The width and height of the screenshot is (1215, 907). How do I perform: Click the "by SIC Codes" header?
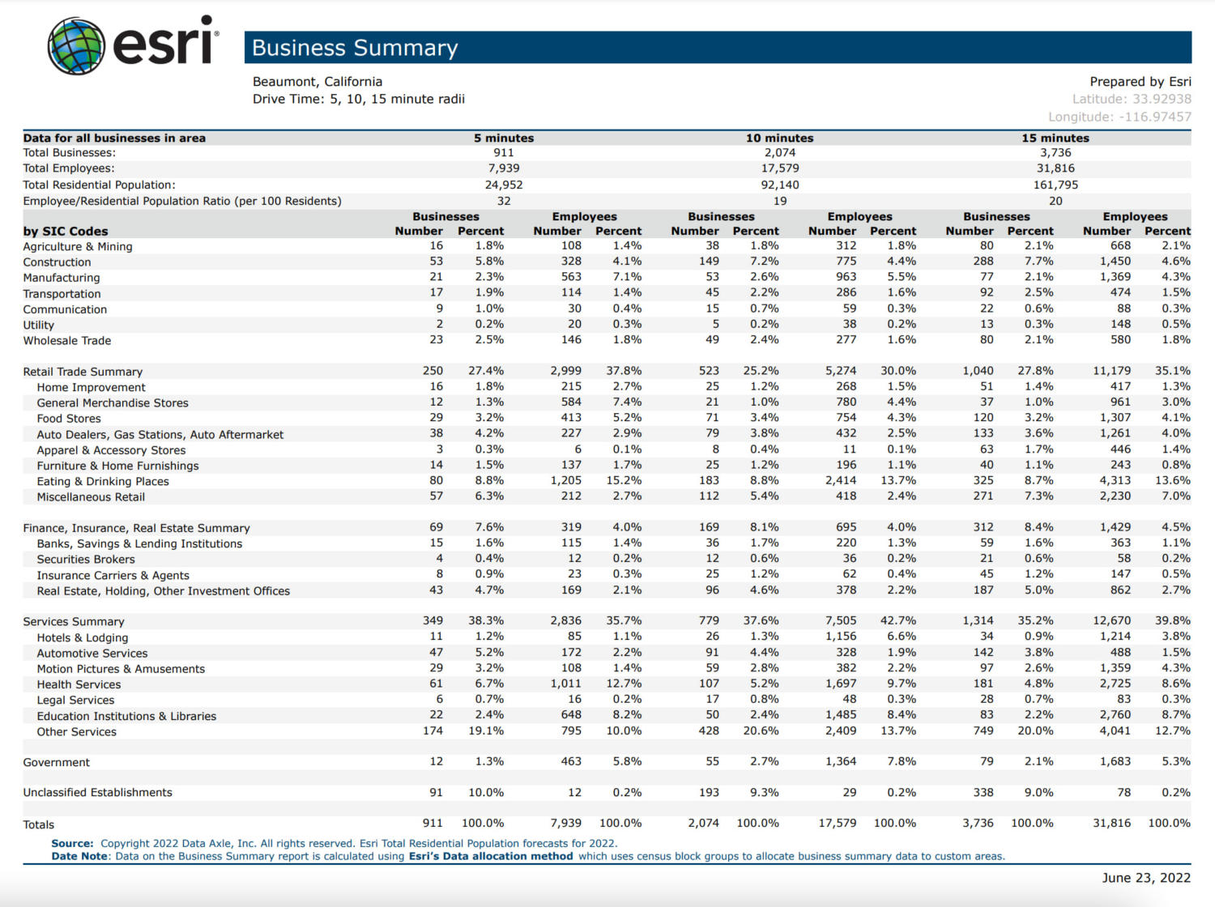tap(65, 231)
